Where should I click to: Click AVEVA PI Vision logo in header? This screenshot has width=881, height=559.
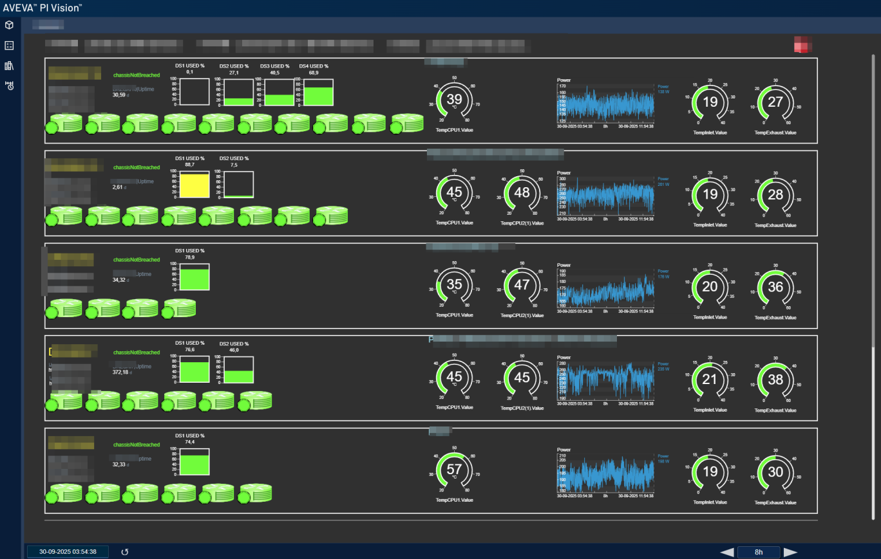[x=43, y=8]
